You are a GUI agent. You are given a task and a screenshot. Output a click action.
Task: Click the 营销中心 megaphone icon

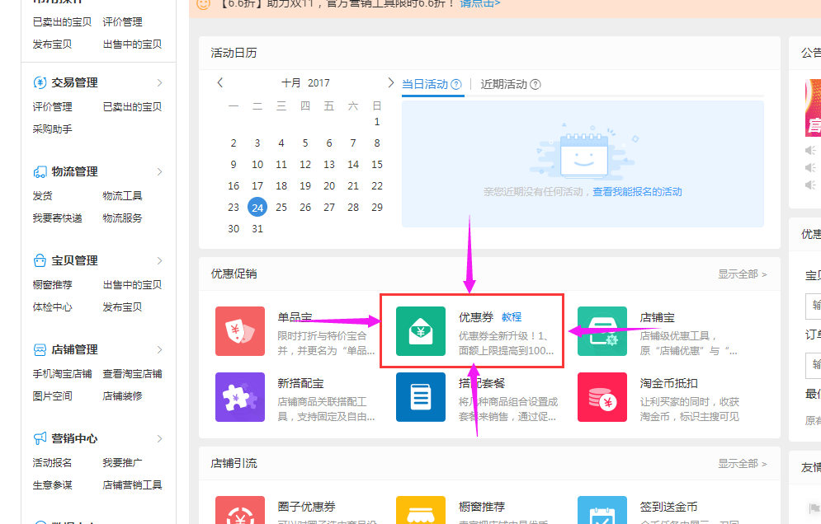click(x=40, y=438)
